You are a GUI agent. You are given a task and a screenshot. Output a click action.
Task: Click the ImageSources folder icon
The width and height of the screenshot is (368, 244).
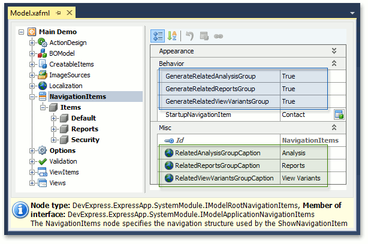click(x=43, y=75)
